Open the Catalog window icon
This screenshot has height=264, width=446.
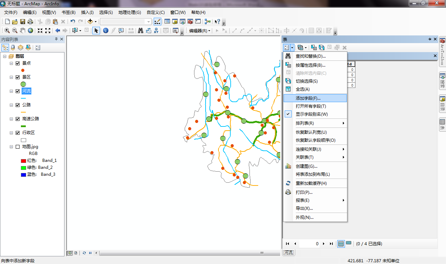tap(175, 22)
